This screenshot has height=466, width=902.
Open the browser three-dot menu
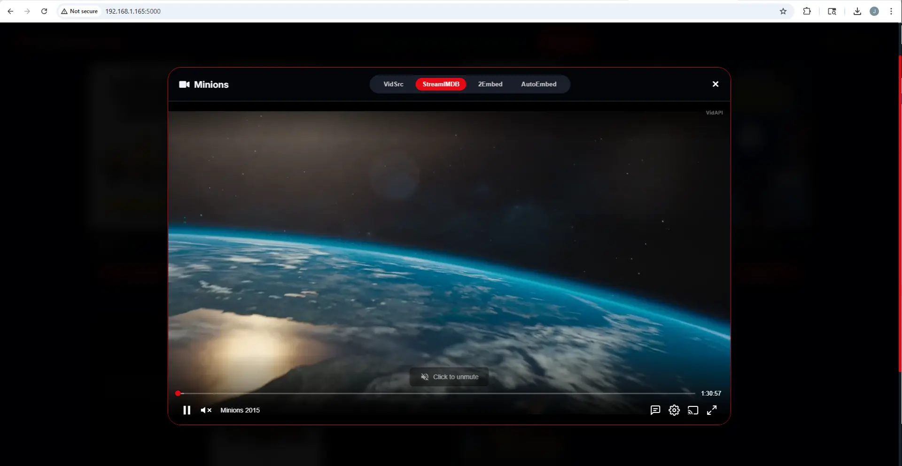click(891, 11)
